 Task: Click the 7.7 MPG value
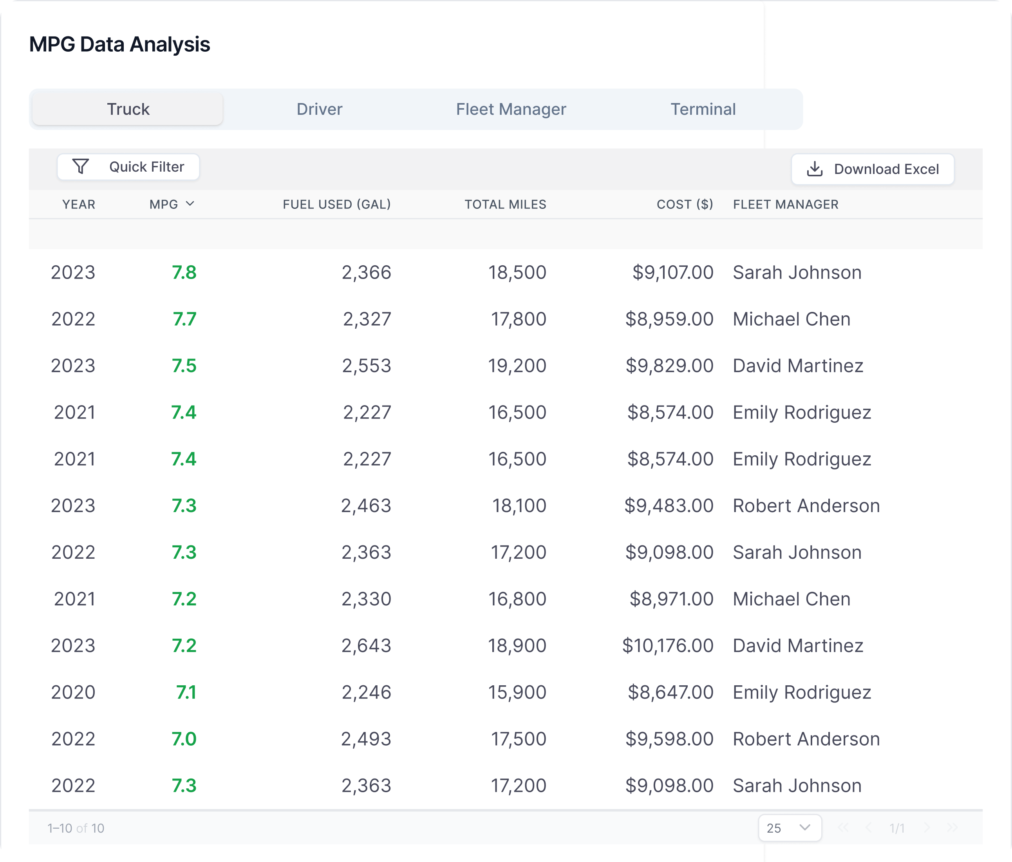click(x=184, y=319)
